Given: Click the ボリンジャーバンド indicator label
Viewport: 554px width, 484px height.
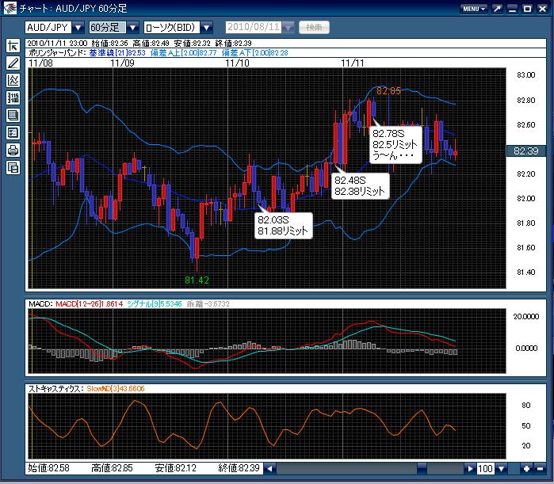Looking at the screenshot, I should click(x=56, y=53).
